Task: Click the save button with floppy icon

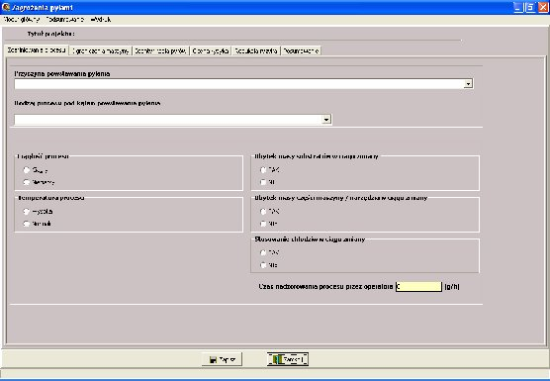Action: point(222,359)
